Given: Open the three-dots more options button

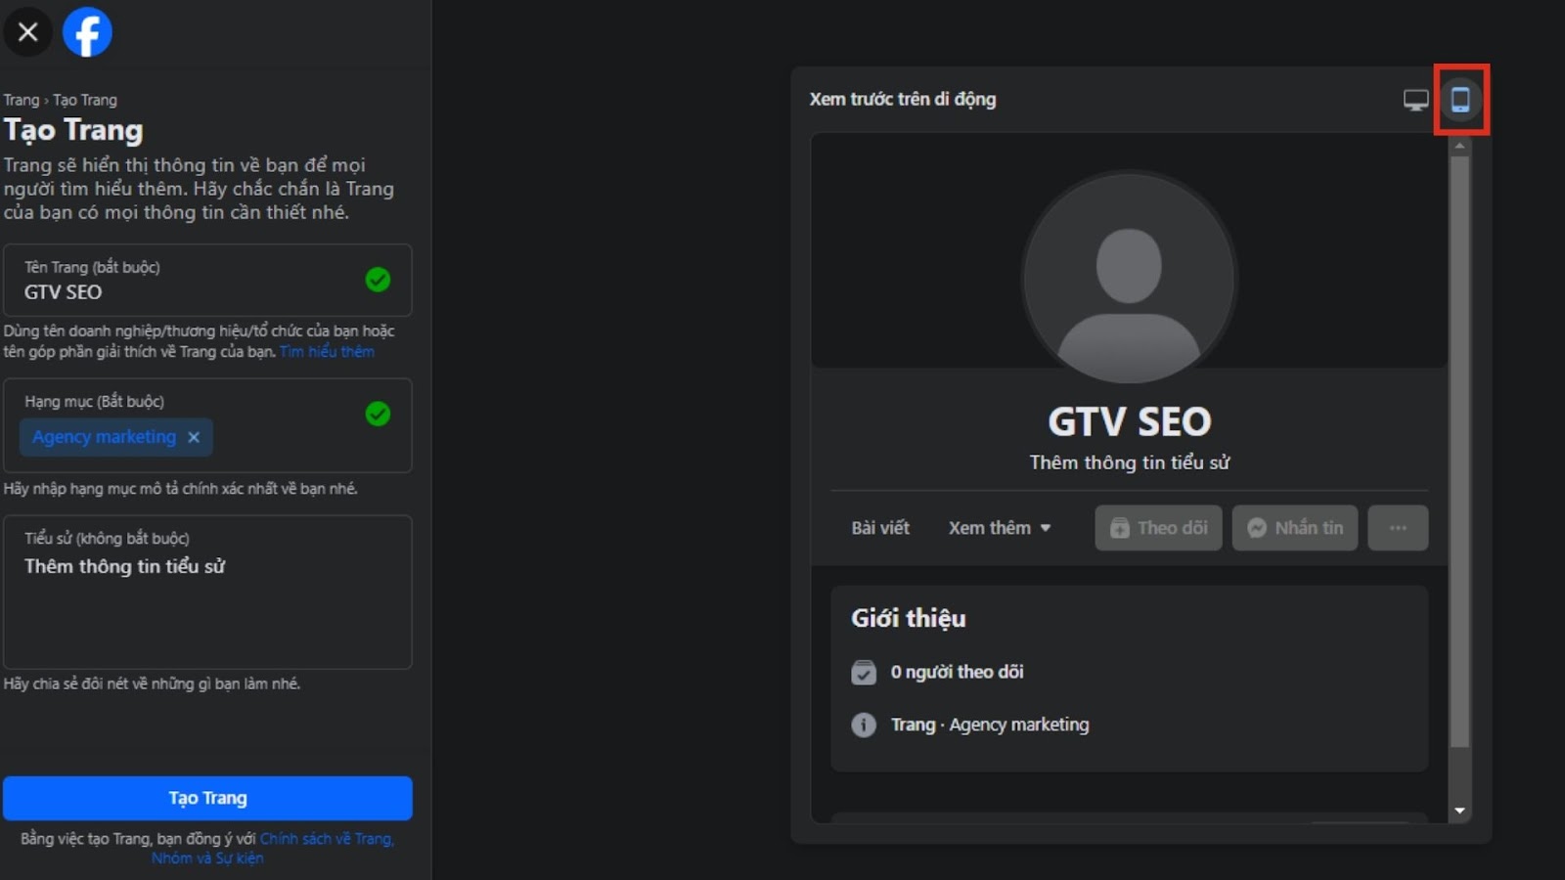Looking at the screenshot, I should pos(1398,528).
